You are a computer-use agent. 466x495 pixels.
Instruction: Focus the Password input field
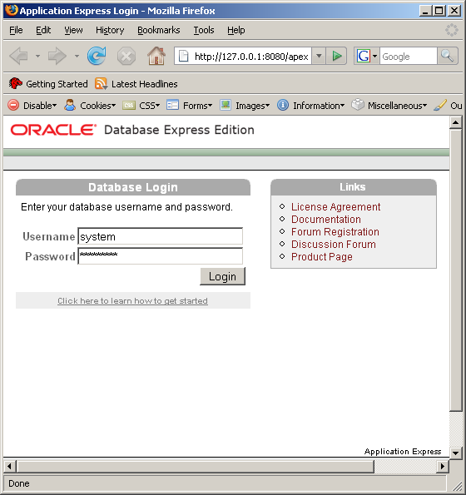[x=160, y=255]
